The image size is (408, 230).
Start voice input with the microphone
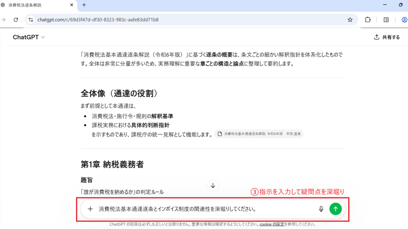[321, 209]
